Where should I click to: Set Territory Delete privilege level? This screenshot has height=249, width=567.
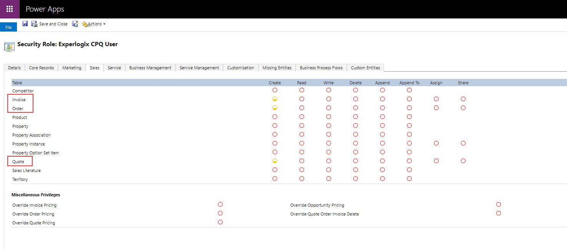pyautogui.click(x=356, y=179)
